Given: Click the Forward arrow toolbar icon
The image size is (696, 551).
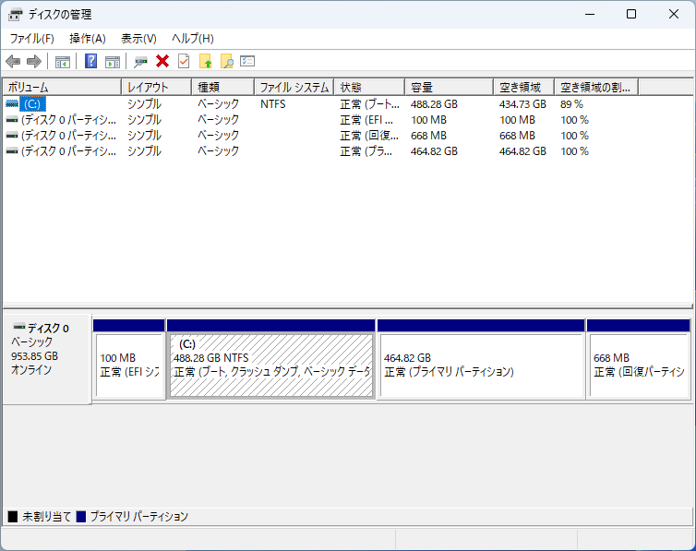Looking at the screenshot, I should 34,61.
